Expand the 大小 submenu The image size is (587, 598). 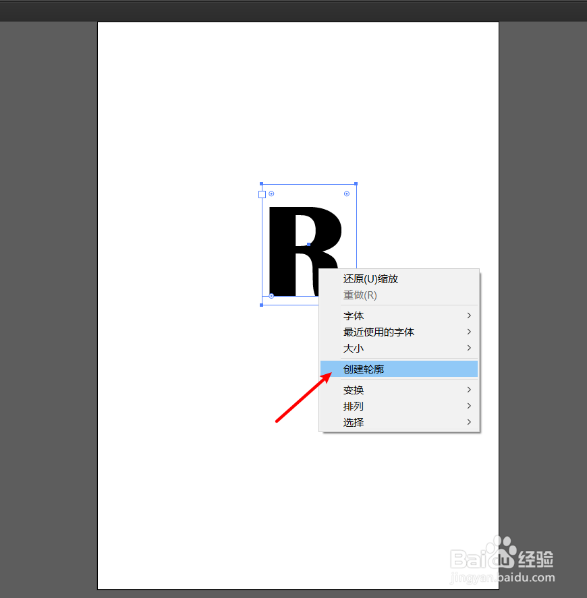click(x=353, y=349)
